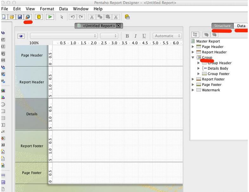
Task: Save the report with the floppy disk icon
Action: (20, 17)
